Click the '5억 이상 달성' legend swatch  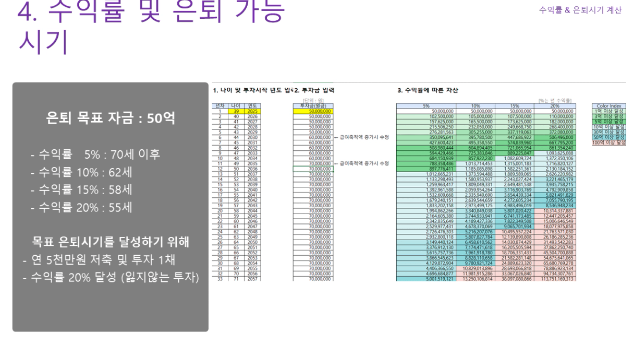tap(608, 122)
